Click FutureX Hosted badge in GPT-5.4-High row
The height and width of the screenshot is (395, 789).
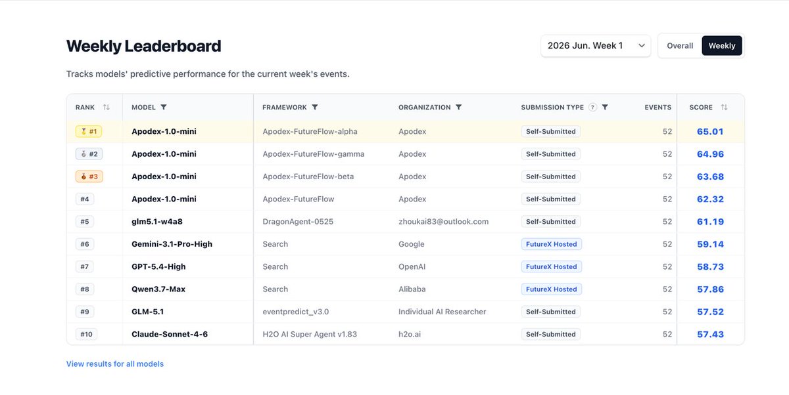[x=552, y=266]
